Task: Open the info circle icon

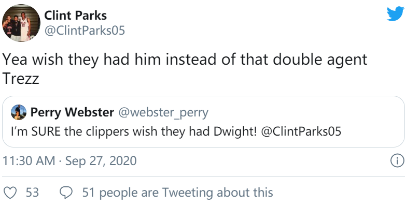Action: (x=397, y=161)
